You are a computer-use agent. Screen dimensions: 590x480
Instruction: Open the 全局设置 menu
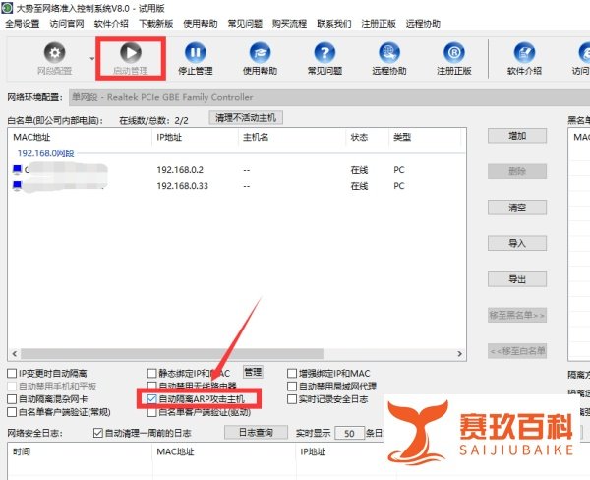pos(23,24)
